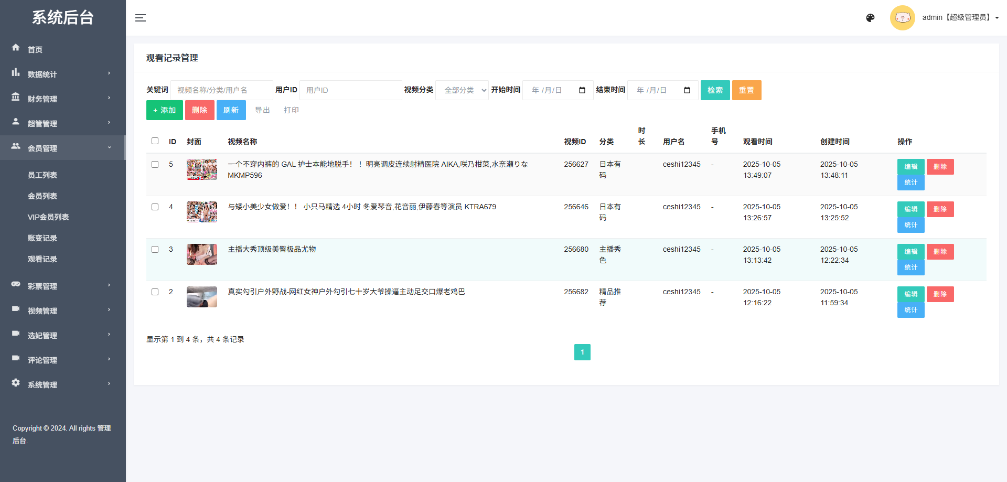This screenshot has height=482, width=1007.
Task: Click the 评论管理 camera icon
Action: point(16,359)
